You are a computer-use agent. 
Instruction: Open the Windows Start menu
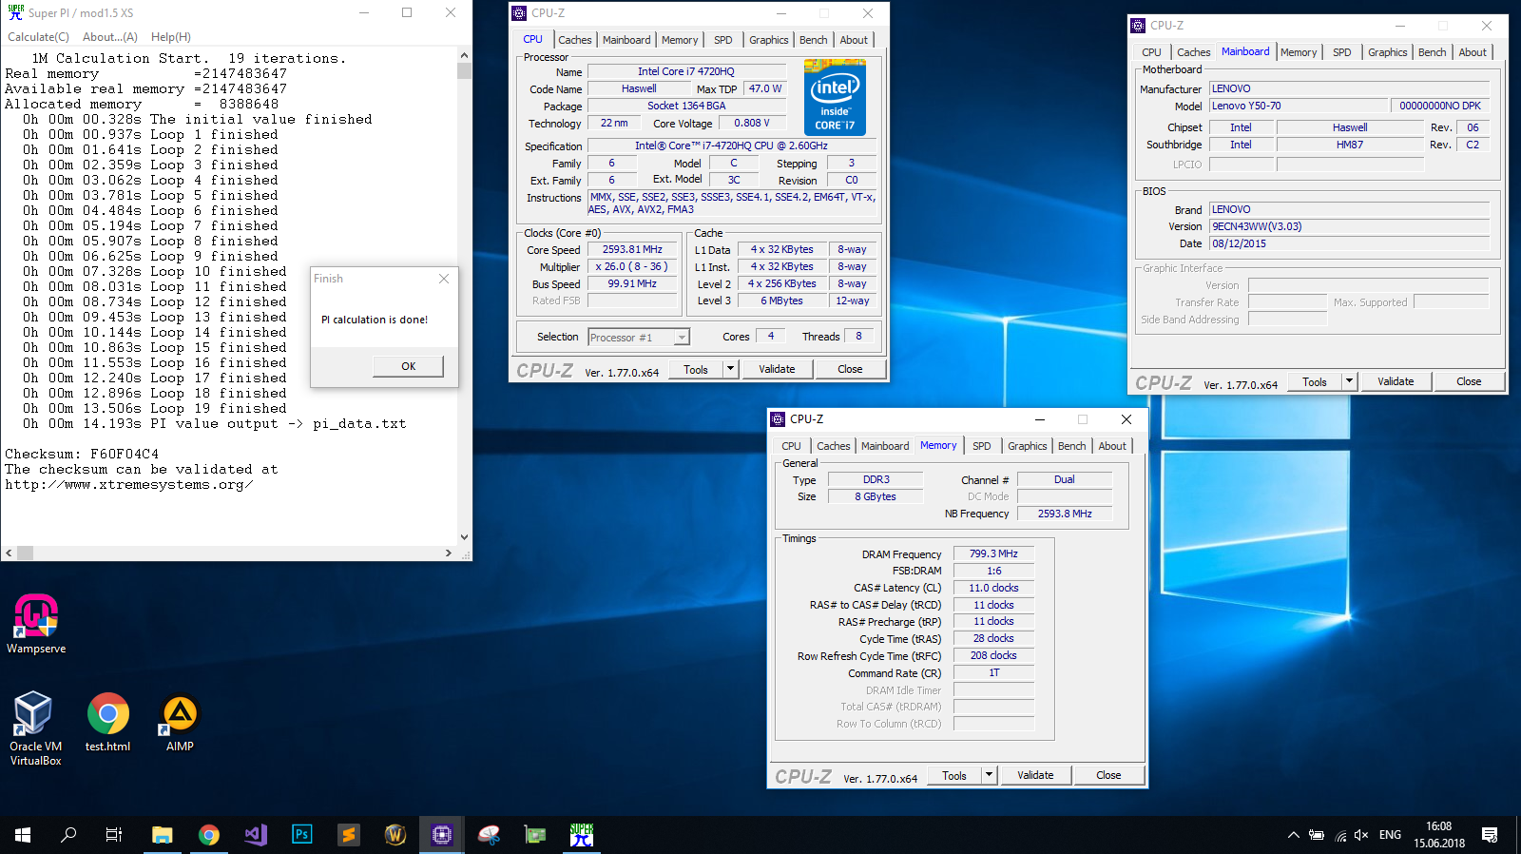pos(23,835)
